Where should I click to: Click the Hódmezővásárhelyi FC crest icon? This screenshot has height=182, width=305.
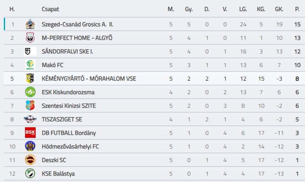coord(30,146)
